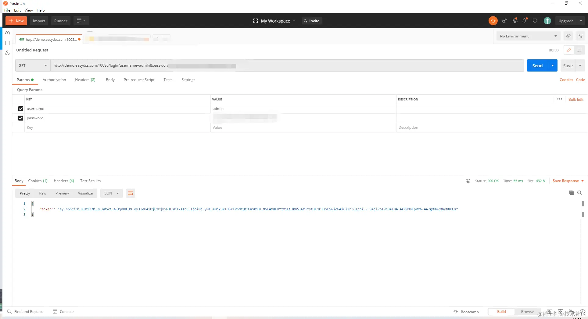The image size is (588, 319).
Task: Select the Raw response view
Action: click(x=43, y=193)
